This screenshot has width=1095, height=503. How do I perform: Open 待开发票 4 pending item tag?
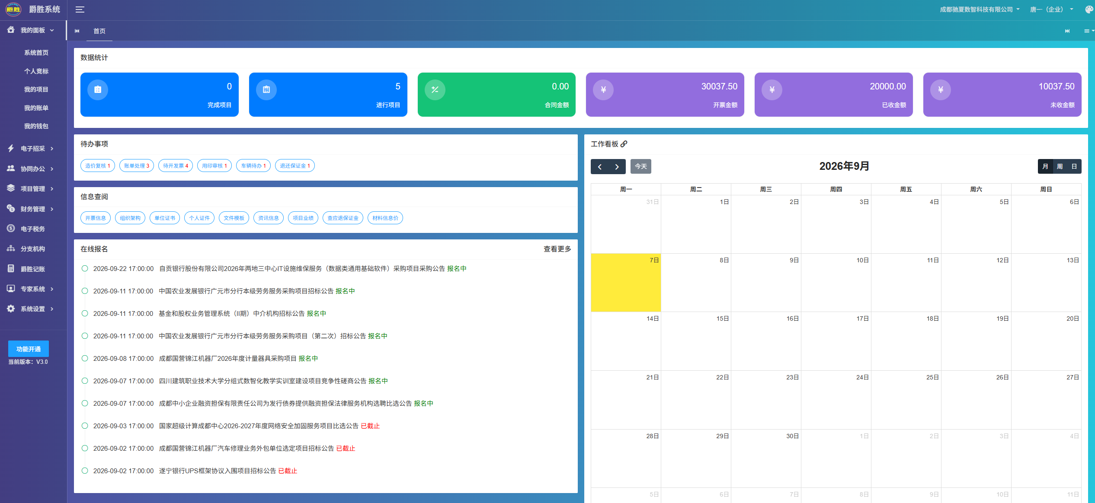pyautogui.click(x=176, y=166)
